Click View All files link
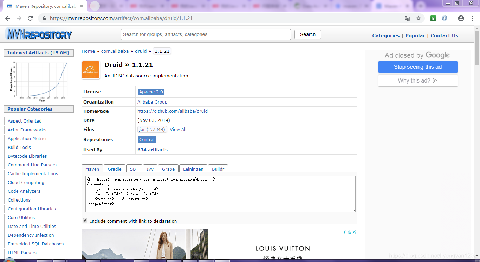The width and height of the screenshot is (480, 262). pos(178,129)
